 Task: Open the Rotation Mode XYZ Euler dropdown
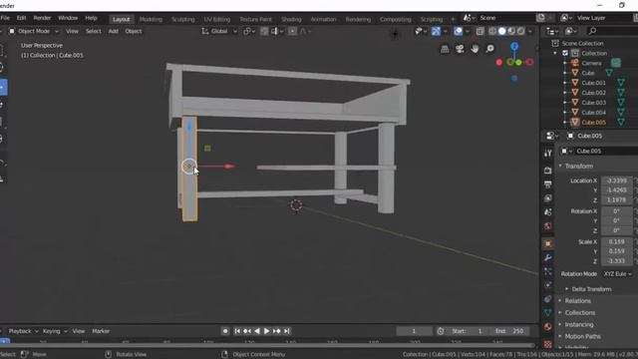click(x=617, y=274)
